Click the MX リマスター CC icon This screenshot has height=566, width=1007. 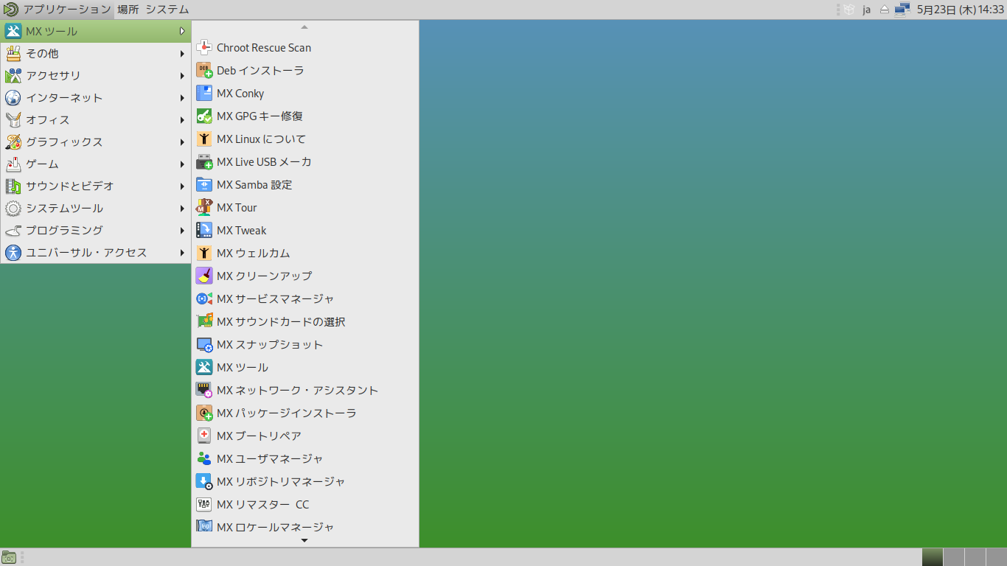204,505
